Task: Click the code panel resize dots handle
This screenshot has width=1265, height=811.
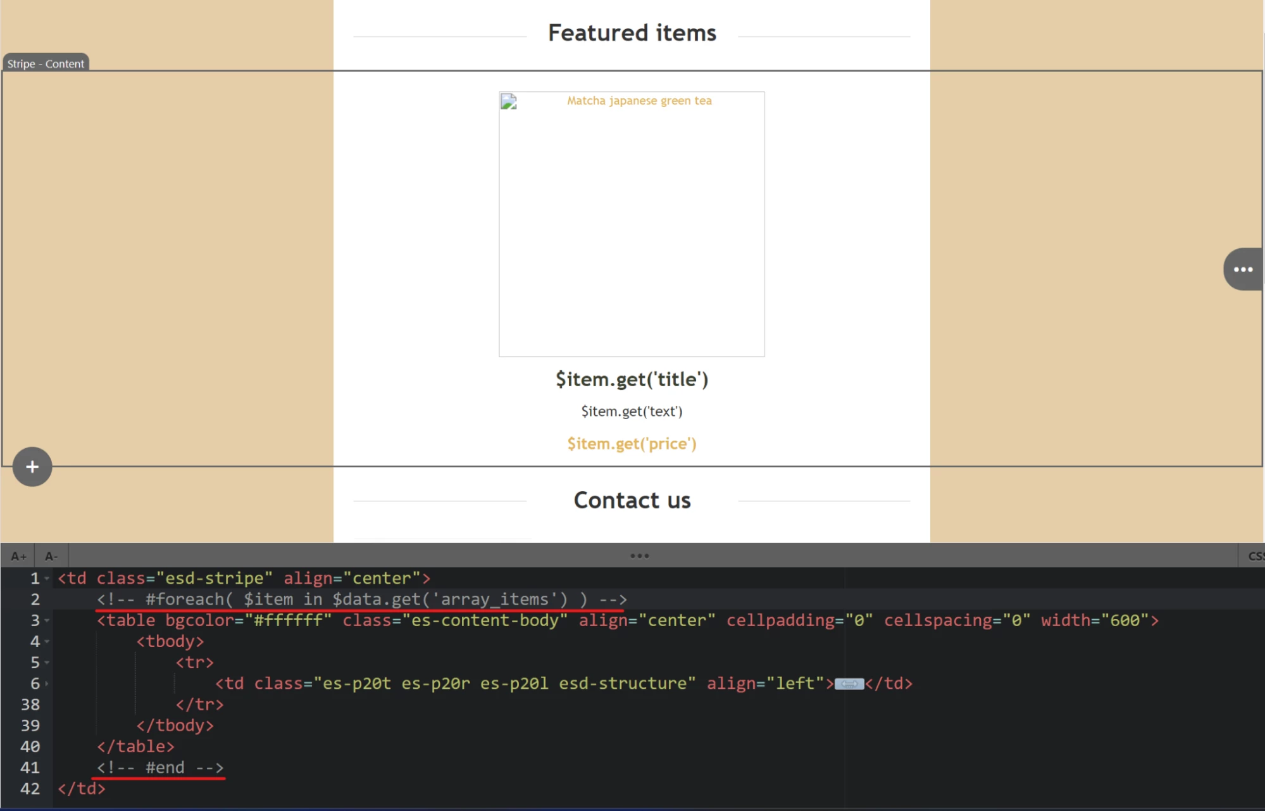Action: pos(639,556)
